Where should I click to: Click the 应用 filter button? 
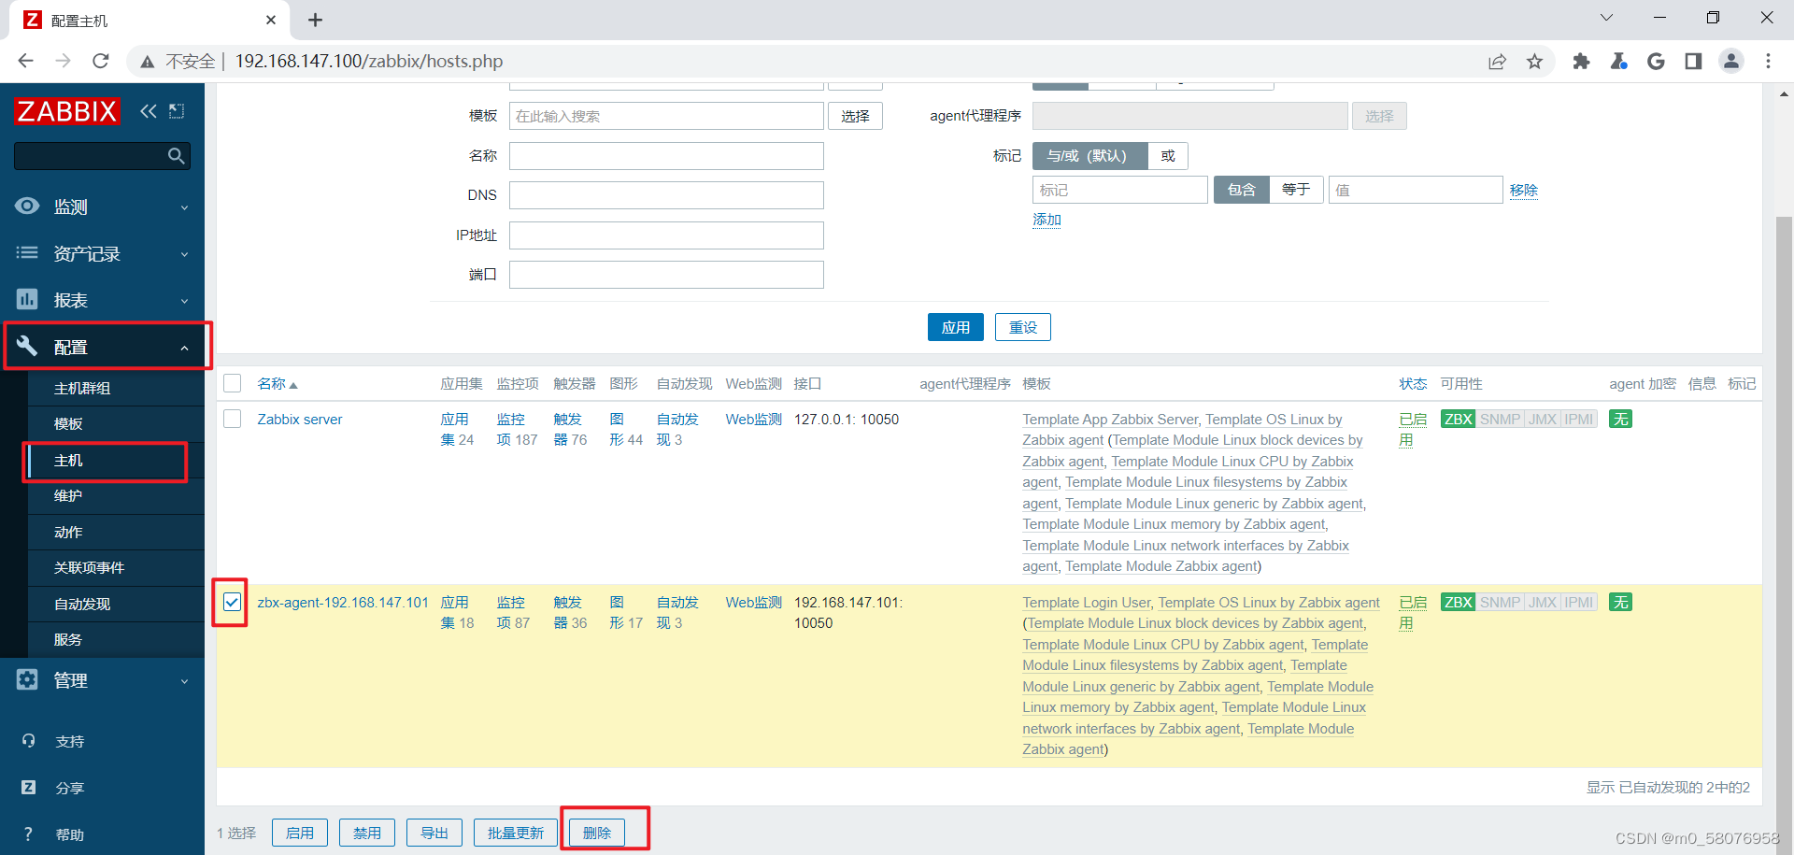(955, 327)
